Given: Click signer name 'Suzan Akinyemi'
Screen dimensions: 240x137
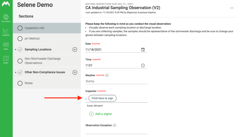Looking at the screenshot, I should pyautogui.click(x=95, y=106).
